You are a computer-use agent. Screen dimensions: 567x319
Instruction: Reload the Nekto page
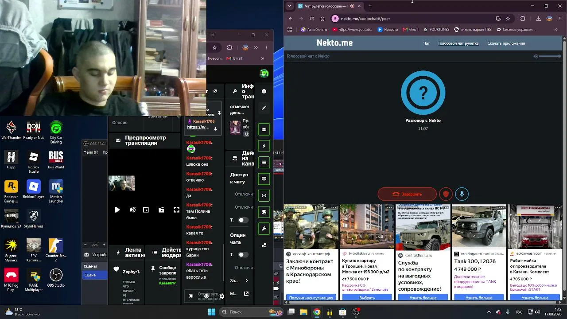coord(312,19)
